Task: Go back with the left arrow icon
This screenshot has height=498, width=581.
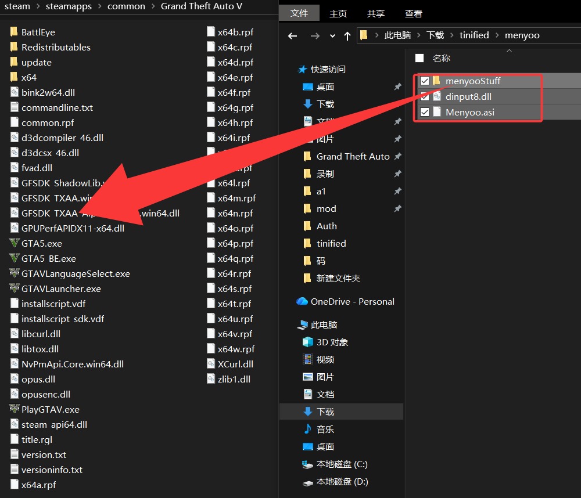Action: pos(293,35)
